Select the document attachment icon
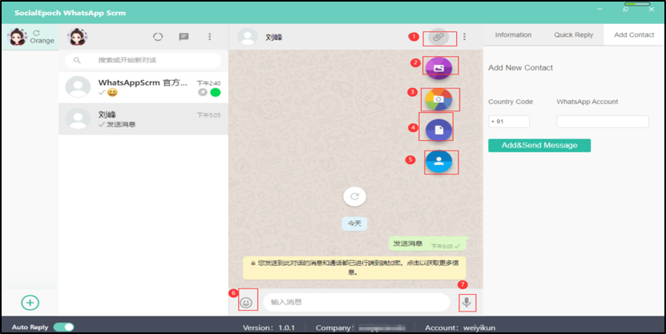Image resolution: width=666 pixels, height=334 pixels. coord(438,130)
